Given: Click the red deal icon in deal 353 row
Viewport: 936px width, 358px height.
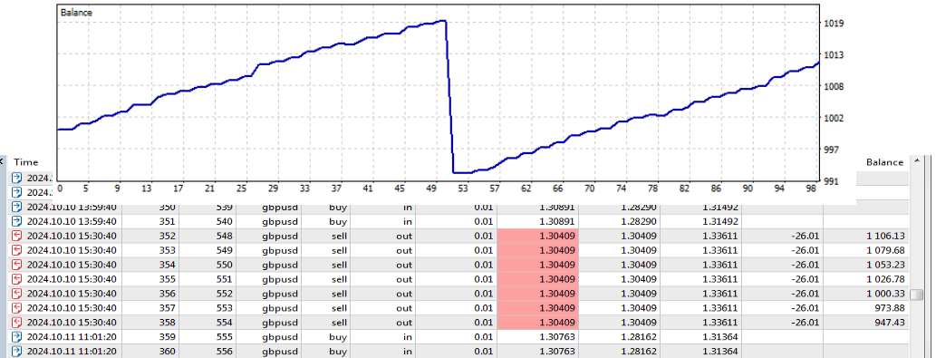Looking at the screenshot, I should click(x=16, y=250).
